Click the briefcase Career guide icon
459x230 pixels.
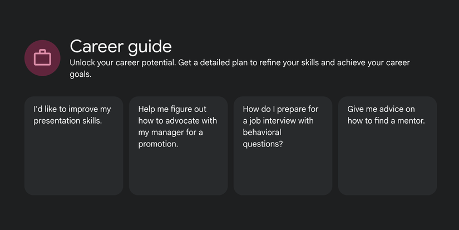[42, 58]
